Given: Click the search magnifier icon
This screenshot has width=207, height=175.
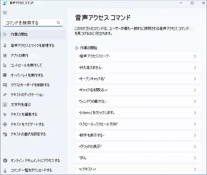Looking at the screenshot, I should (58, 23).
